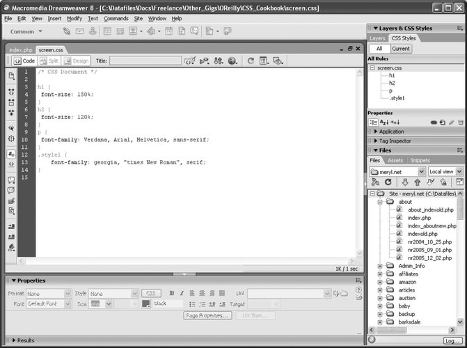Show category view in CSS Properties pane
467x348 pixels.
click(x=373, y=122)
